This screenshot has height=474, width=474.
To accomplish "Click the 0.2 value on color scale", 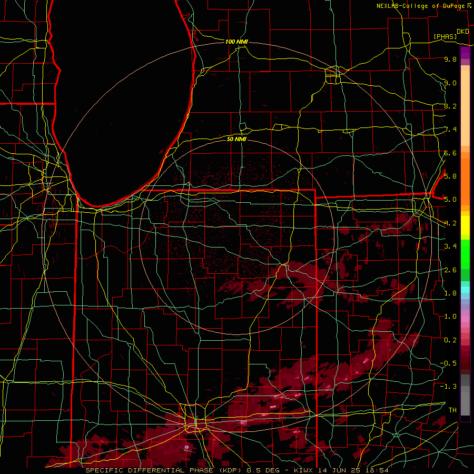I will pyautogui.click(x=450, y=340).
